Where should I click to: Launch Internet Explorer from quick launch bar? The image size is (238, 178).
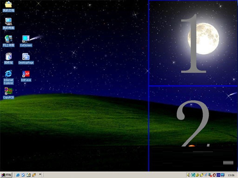pyautogui.click(x=18, y=175)
